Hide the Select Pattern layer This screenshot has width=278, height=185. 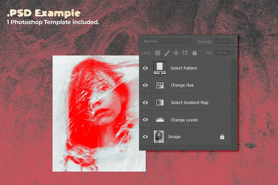(x=145, y=68)
